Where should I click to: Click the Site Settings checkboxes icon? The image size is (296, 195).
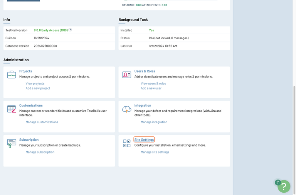click(x=127, y=143)
